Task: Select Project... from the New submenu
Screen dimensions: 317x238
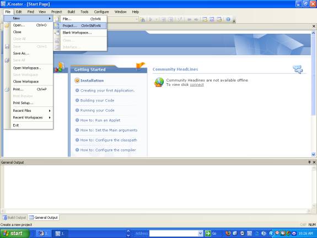Action: click(80, 26)
